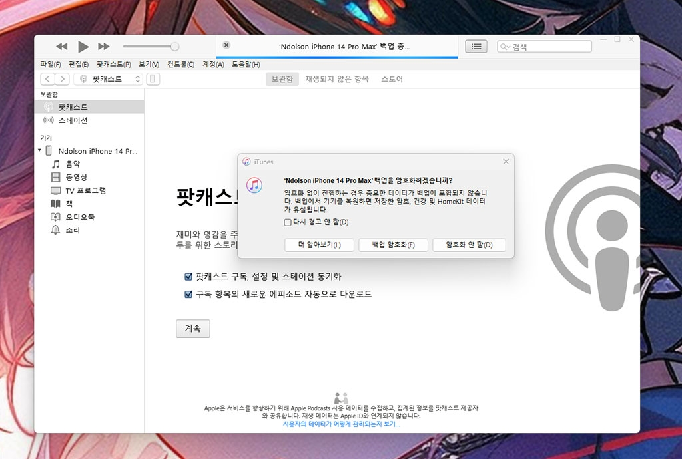Select 팟캐스트 in the library sidebar
Screen dimensions: 682x459
[89, 107]
